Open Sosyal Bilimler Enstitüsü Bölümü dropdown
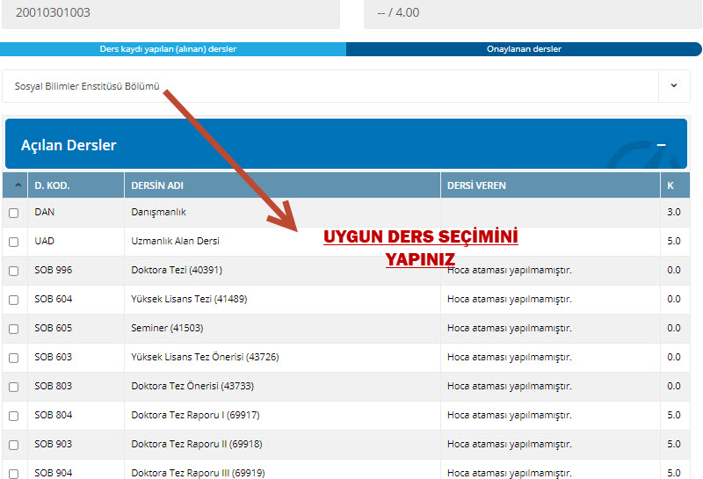 click(x=330, y=86)
